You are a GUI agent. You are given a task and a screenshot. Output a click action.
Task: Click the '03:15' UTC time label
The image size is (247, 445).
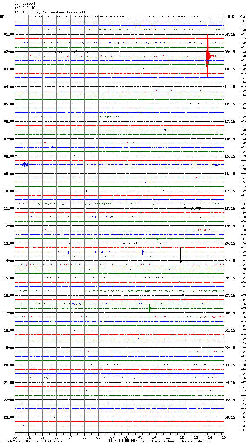[x=230, y=365]
